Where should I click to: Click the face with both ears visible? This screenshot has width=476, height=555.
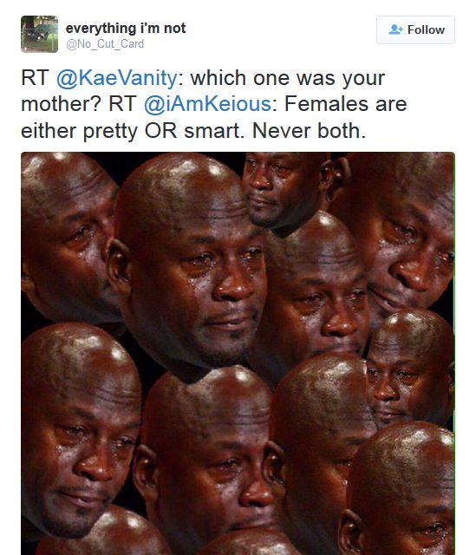(x=209, y=460)
